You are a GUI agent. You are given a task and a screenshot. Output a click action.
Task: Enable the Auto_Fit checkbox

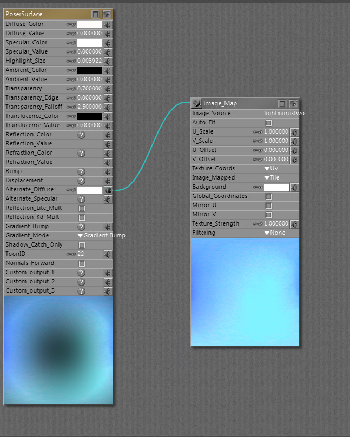269,123
